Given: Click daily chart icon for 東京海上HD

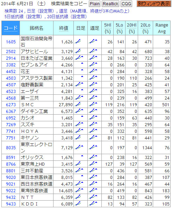Looking at the screenshot, I should 78,164.
